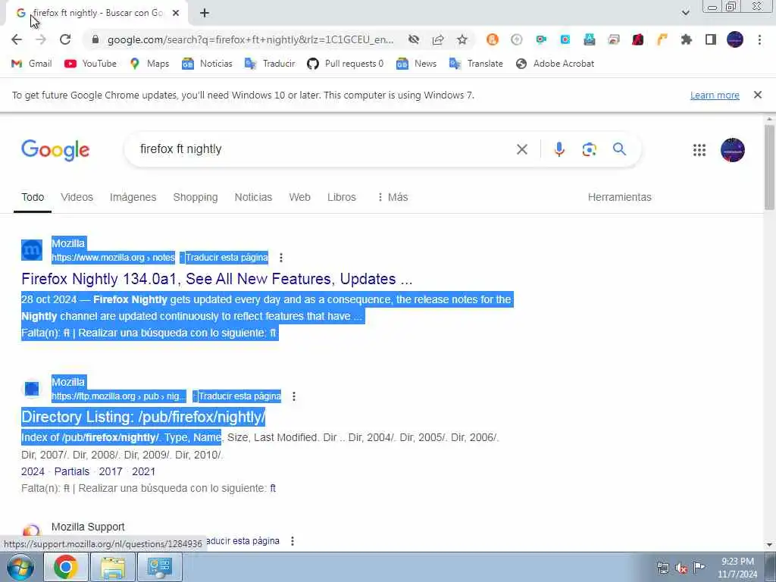Click the muted volume icon in the system tray
The height and width of the screenshot is (582, 776).
click(x=681, y=568)
